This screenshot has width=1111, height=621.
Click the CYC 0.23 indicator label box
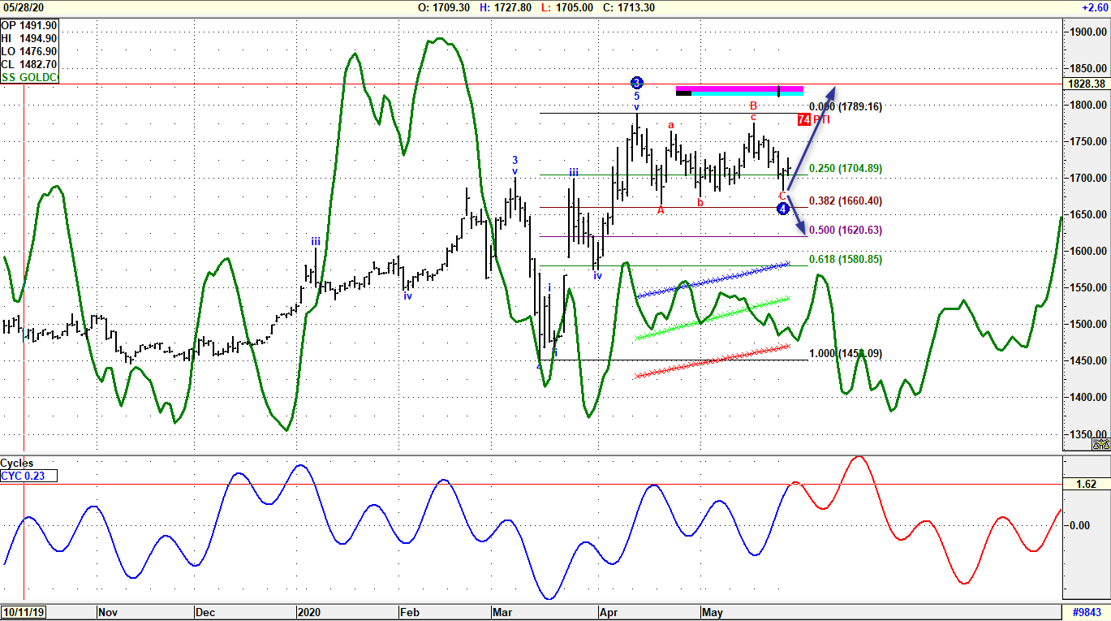[28, 477]
